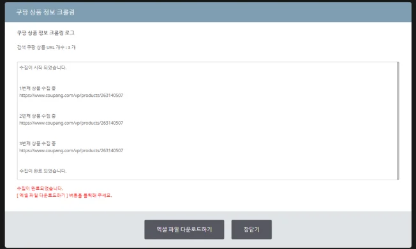Click URL under 1번째 상품 수집 중
Viewport: 416px width, 249px height.
71,96
